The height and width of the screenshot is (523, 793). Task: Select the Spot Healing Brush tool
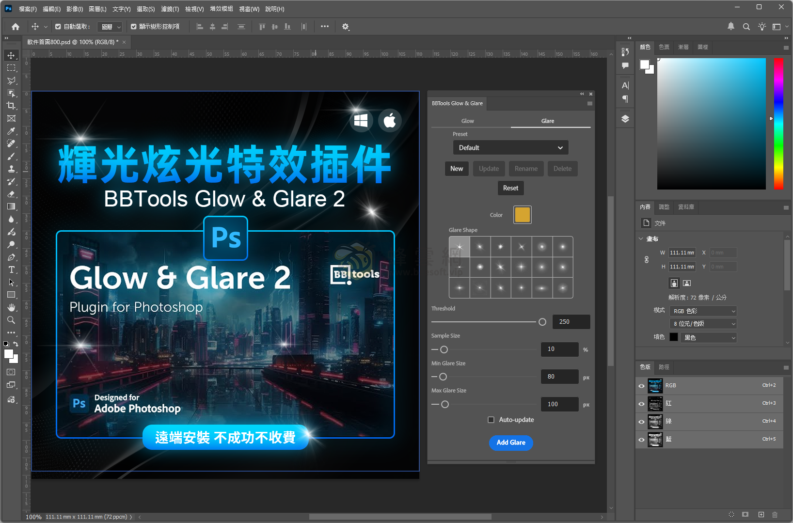pyautogui.click(x=11, y=143)
